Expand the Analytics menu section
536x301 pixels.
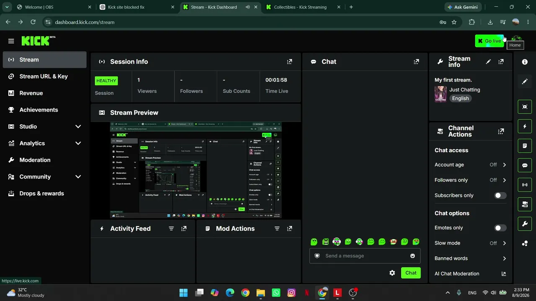[x=45, y=143]
